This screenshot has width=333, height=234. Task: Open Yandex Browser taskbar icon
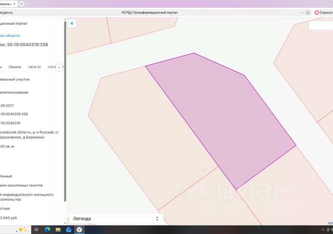point(79,229)
